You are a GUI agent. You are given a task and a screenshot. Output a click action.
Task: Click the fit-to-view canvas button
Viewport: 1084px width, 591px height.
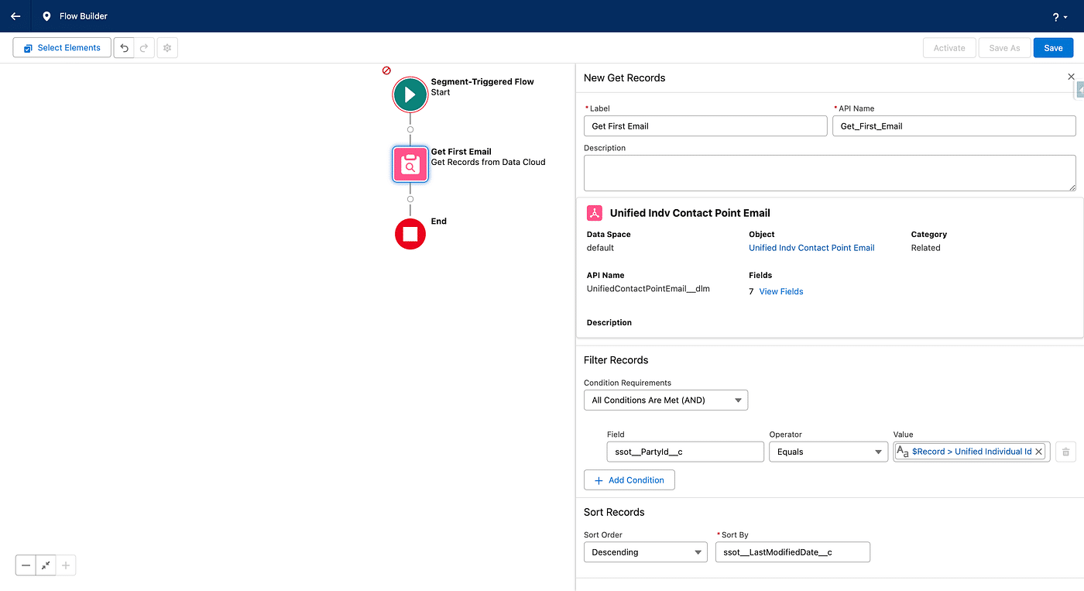[x=46, y=565]
